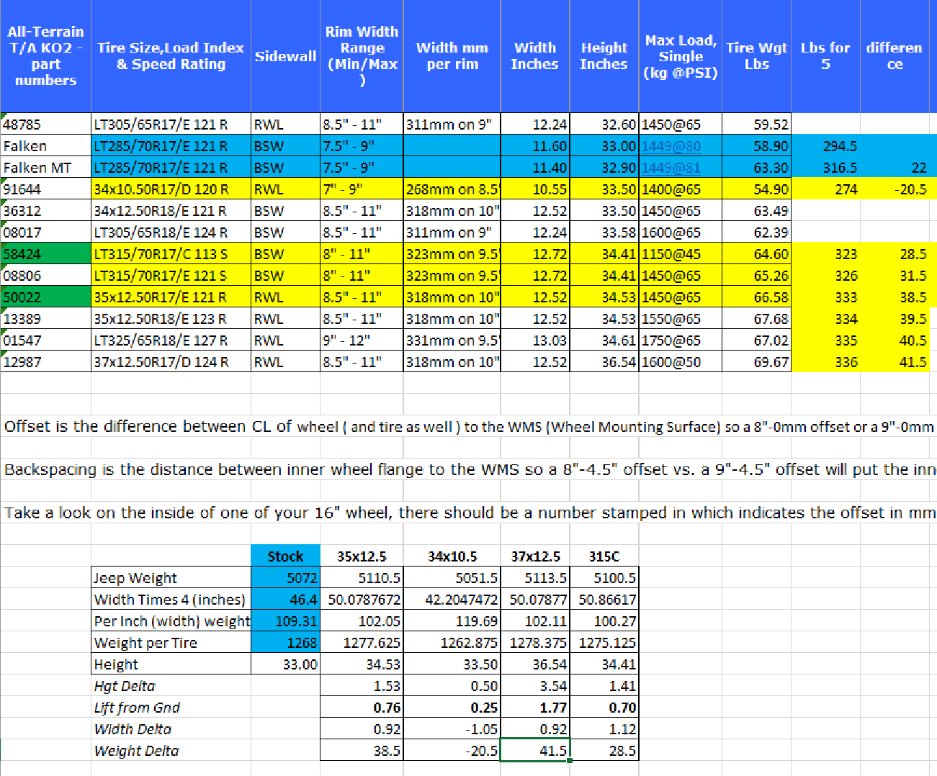Select Stock per-inch weight value 109.31
This screenshot has height=776, width=937.
pyautogui.click(x=285, y=621)
